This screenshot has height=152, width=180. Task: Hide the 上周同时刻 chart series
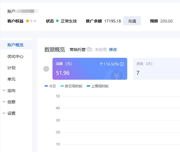pyautogui.click(x=97, y=86)
